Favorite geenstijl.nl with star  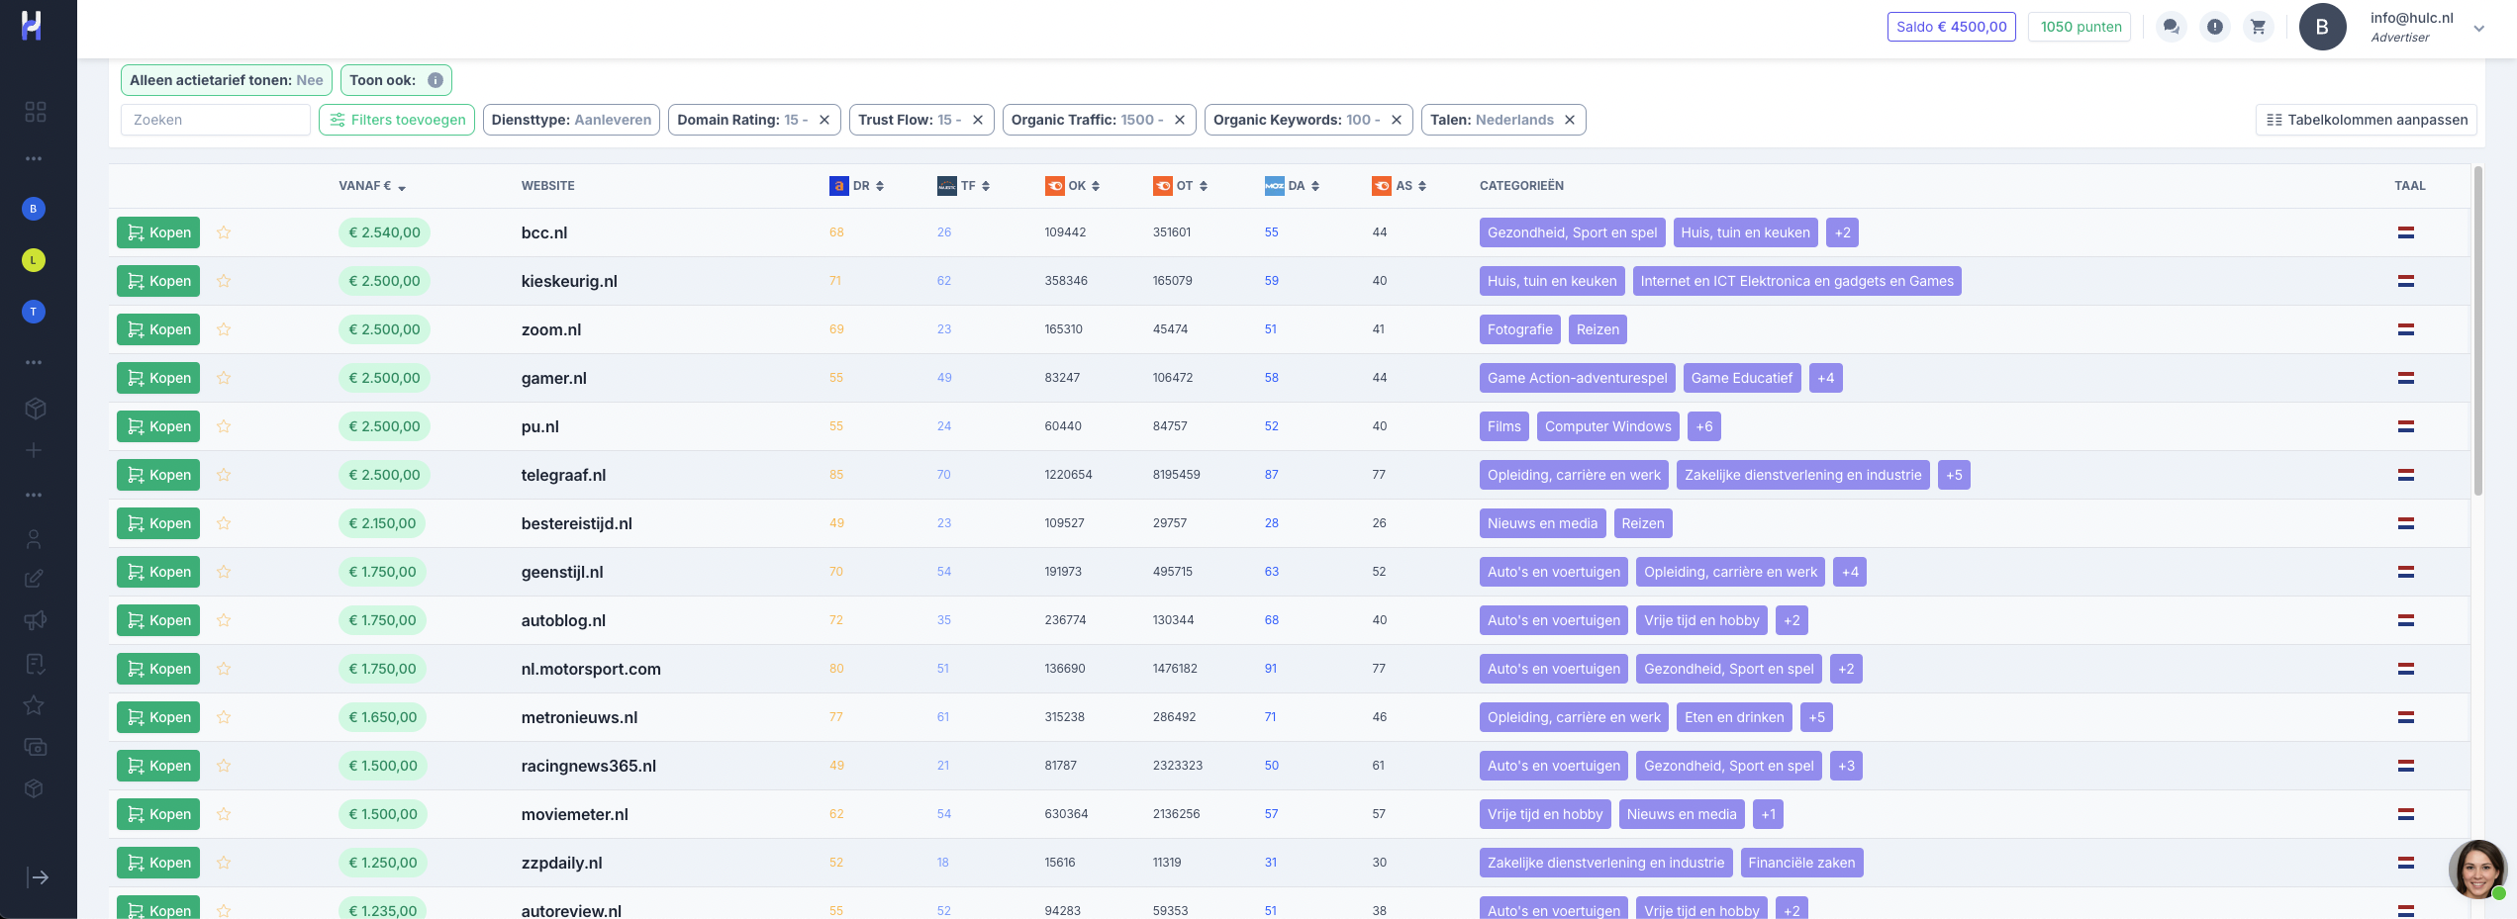tap(224, 572)
